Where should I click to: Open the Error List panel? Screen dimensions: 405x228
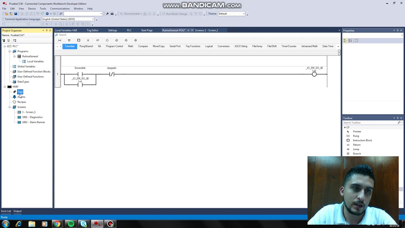pos(6,211)
